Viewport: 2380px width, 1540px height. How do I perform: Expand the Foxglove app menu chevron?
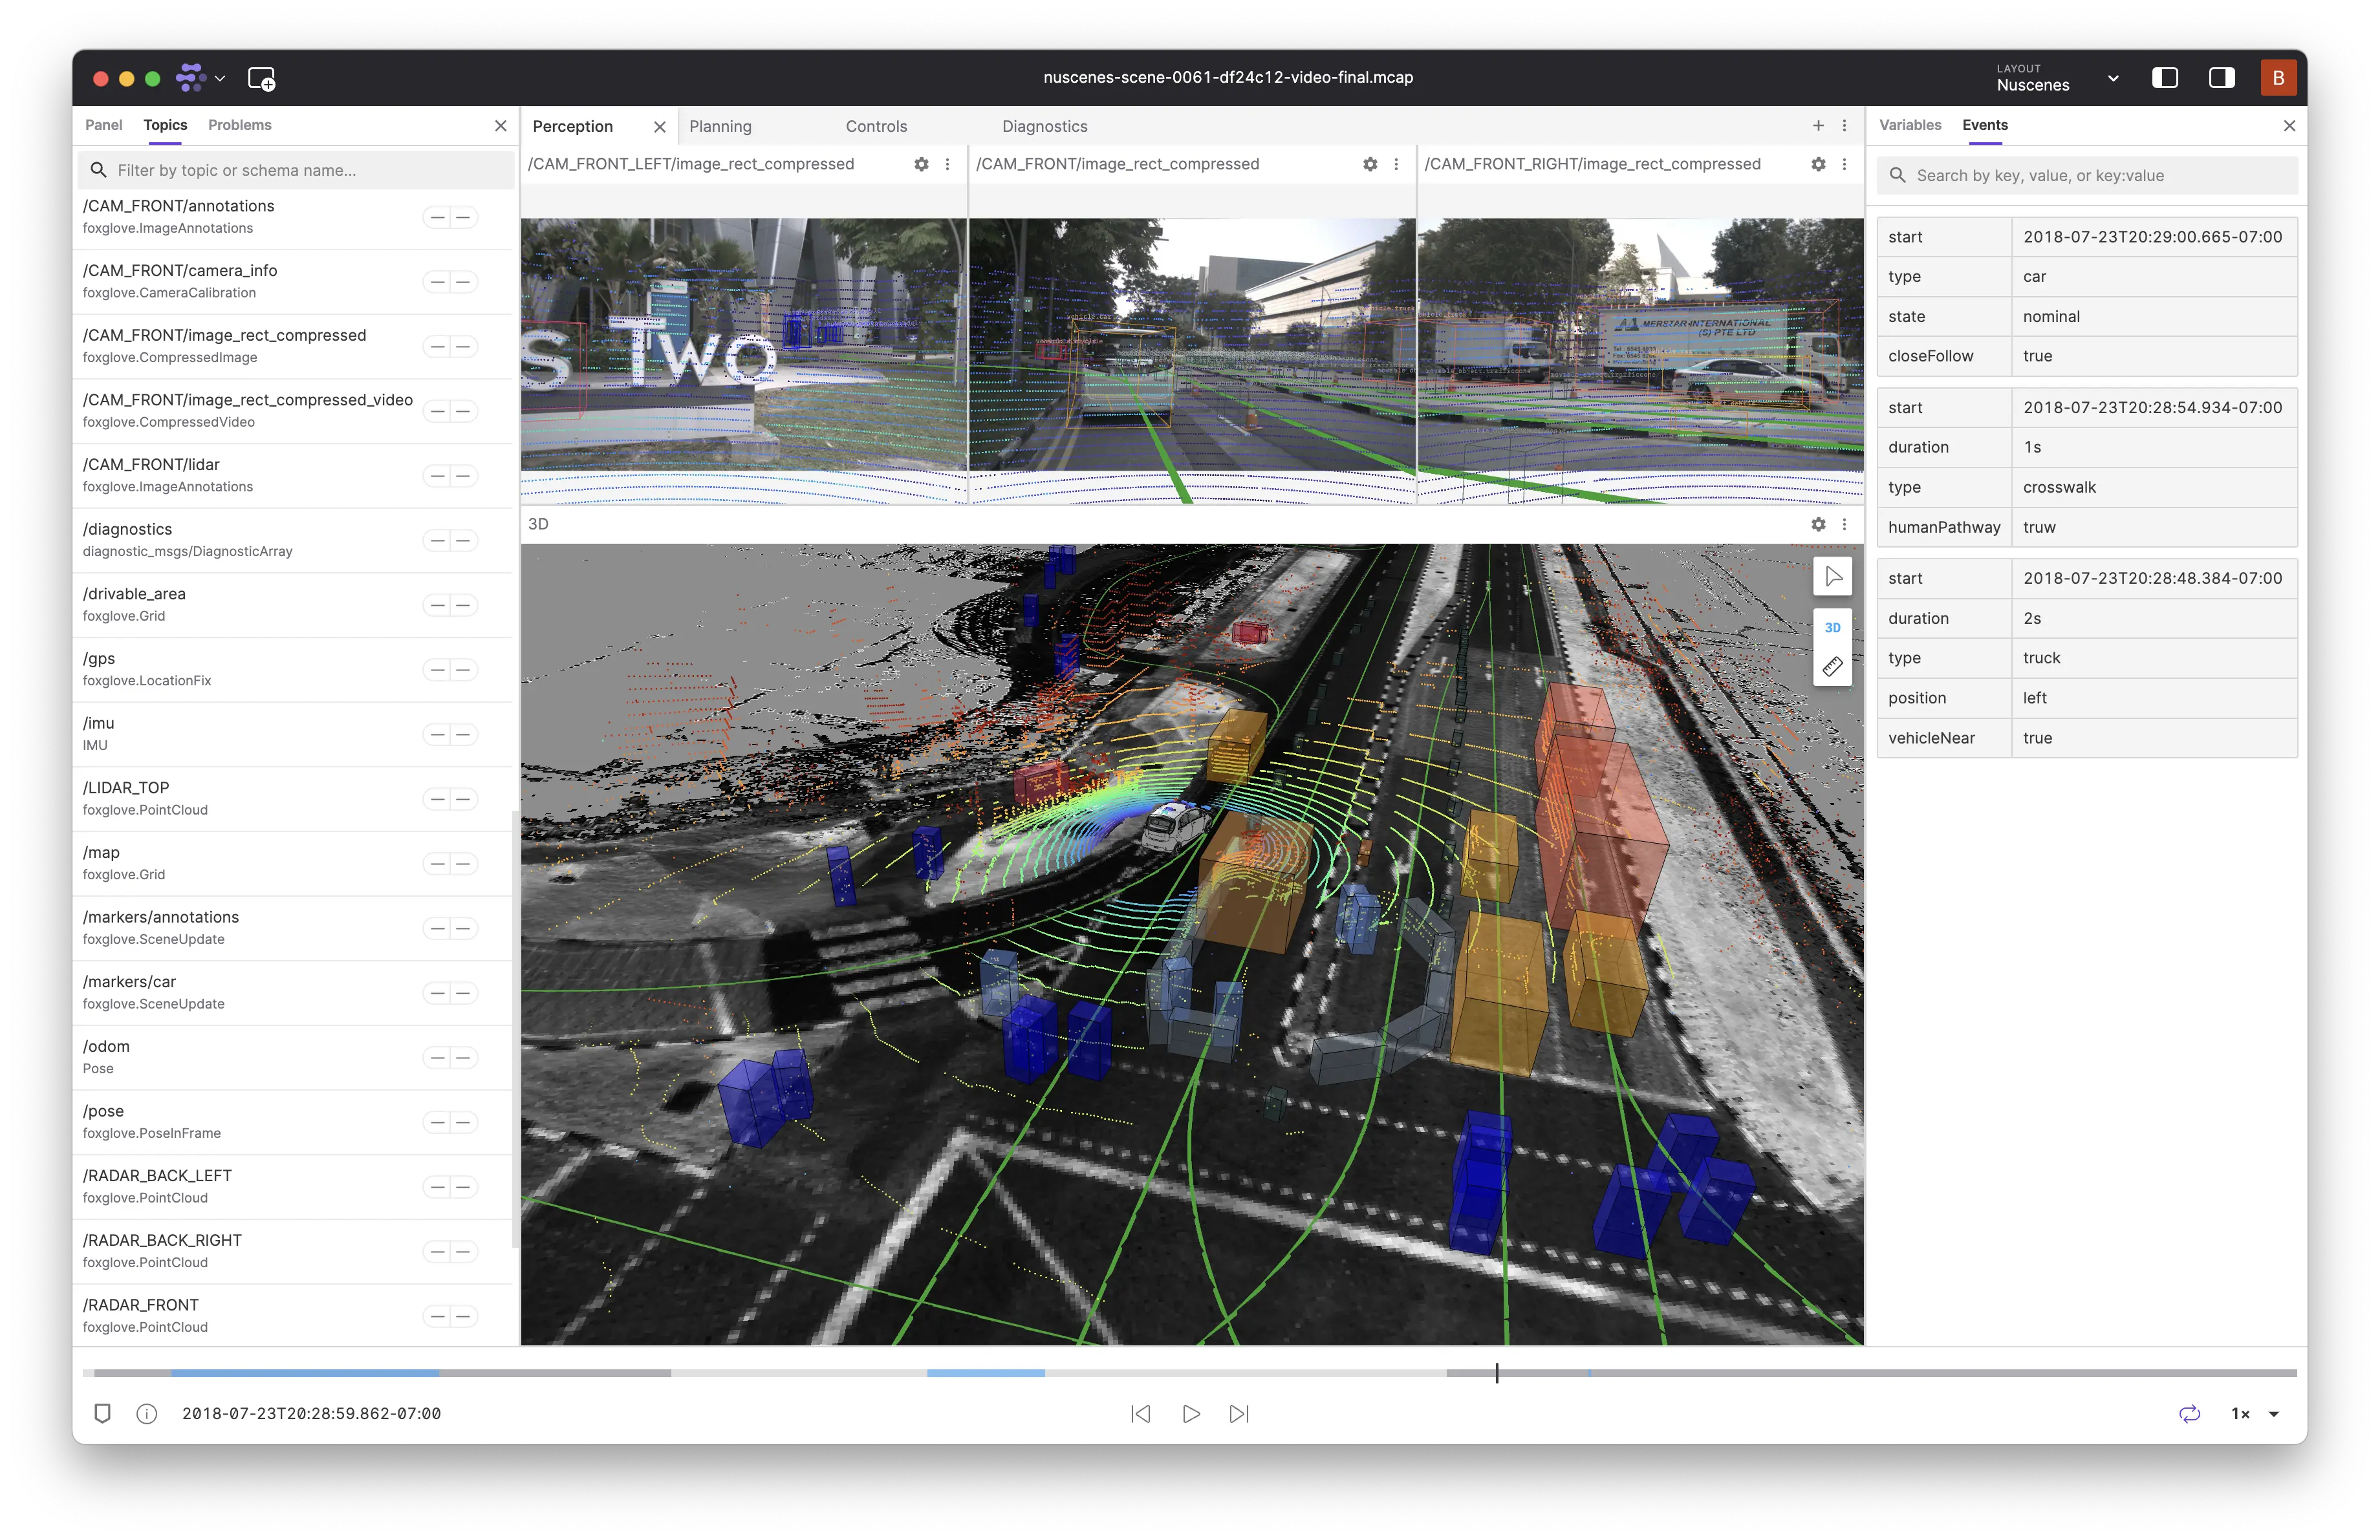pyautogui.click(x=220, y=79)
